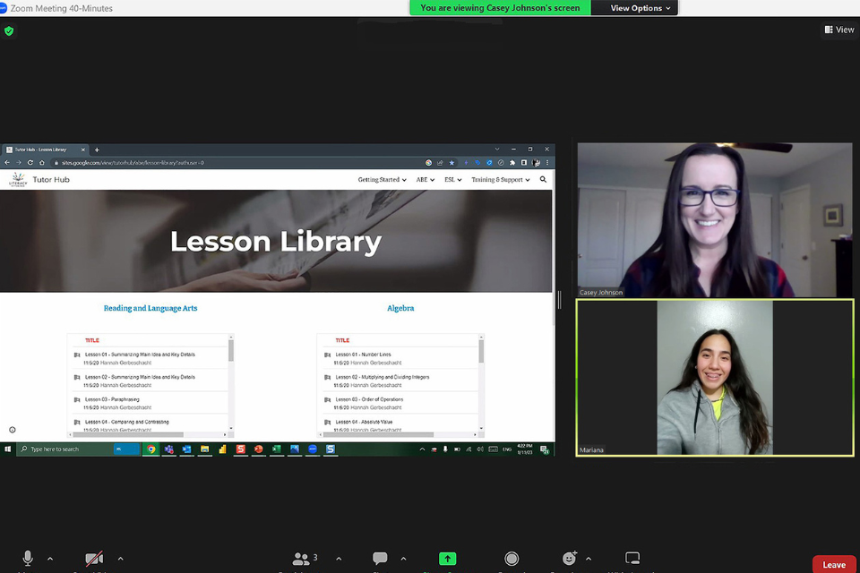Viewport: 860px width, 573px height.
Task: Open the Chat panel
Action: [x=380, y=559]
